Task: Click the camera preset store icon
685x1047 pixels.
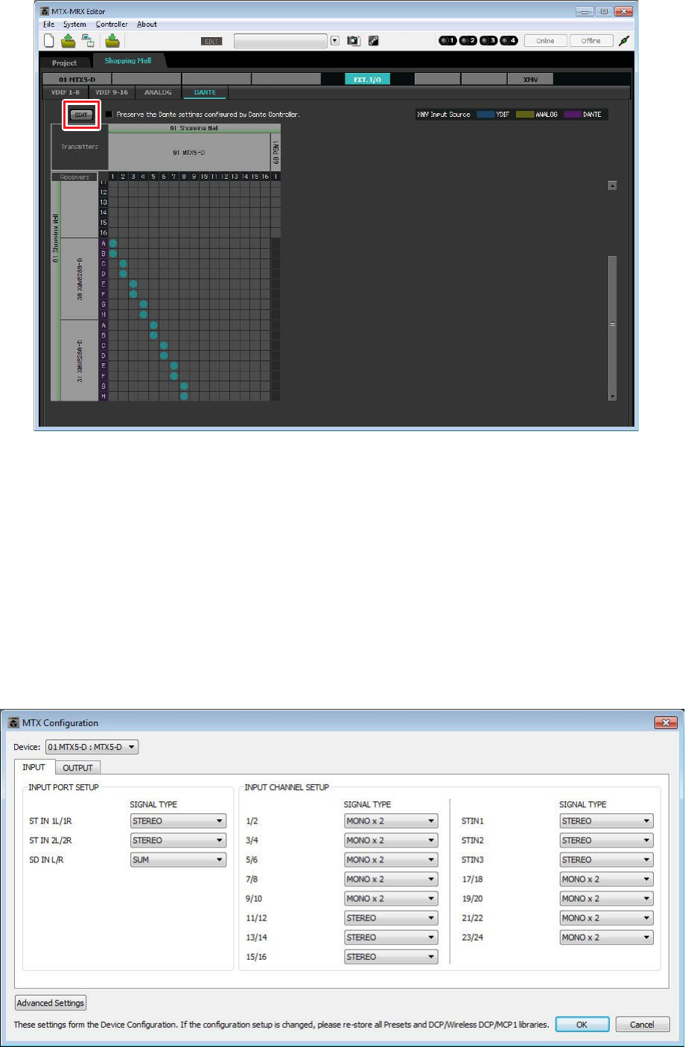Action: [x=354, y=41]
